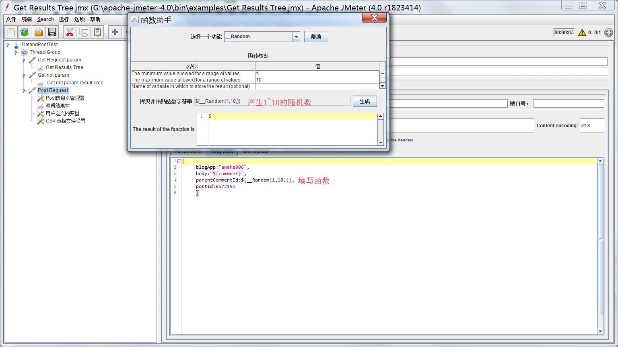Screen dimensions: 618x347
Task: Click the 用户定义的变量 wrench icon
Action: point(41,113)
